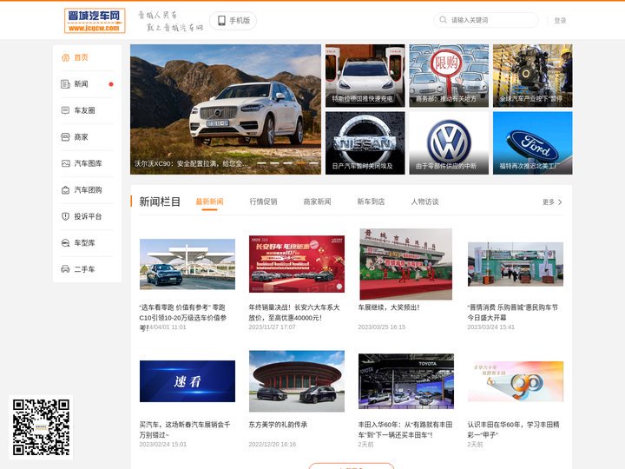625x469 pixels.
Task: Click 更多 to see more news
Action: point(549,202)
